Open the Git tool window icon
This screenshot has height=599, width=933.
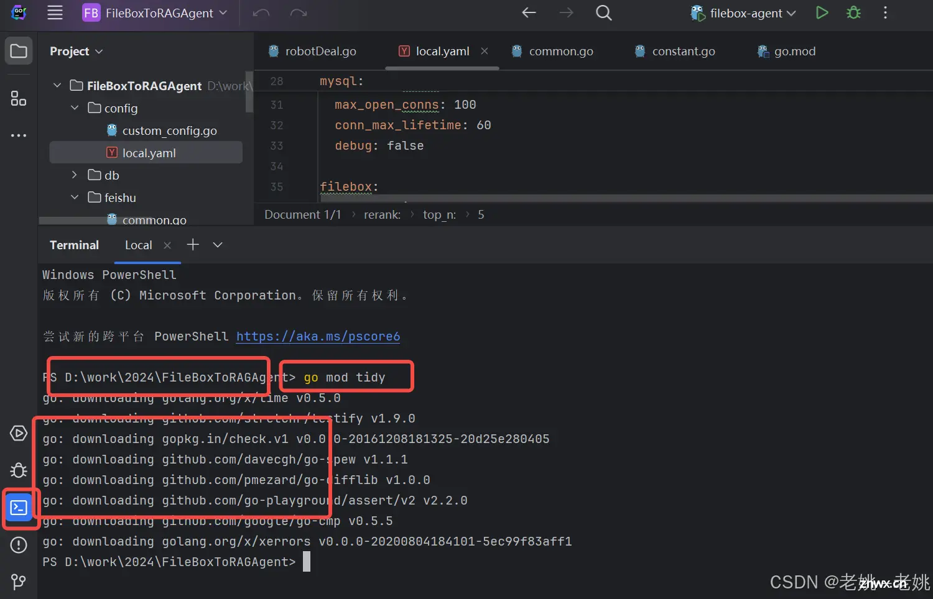(19, 582)
